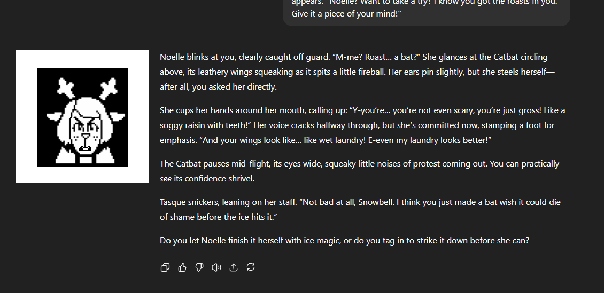The image size is (604, 293).
Task: Play the response aloud with speaker icon
Action: 216,267
